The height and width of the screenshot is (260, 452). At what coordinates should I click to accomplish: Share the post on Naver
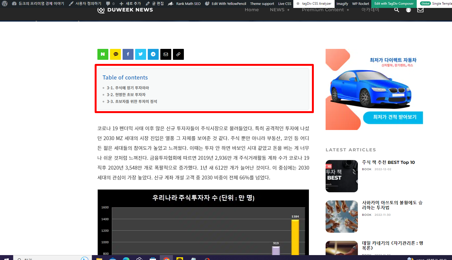coord(103,54)
